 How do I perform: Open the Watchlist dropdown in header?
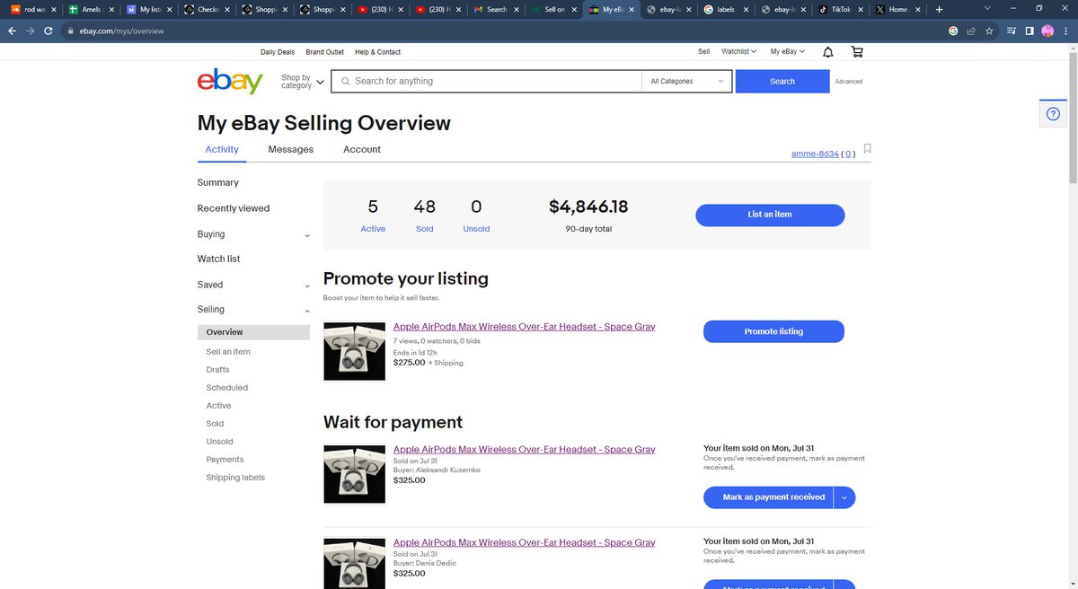click(x=739, y=52)
